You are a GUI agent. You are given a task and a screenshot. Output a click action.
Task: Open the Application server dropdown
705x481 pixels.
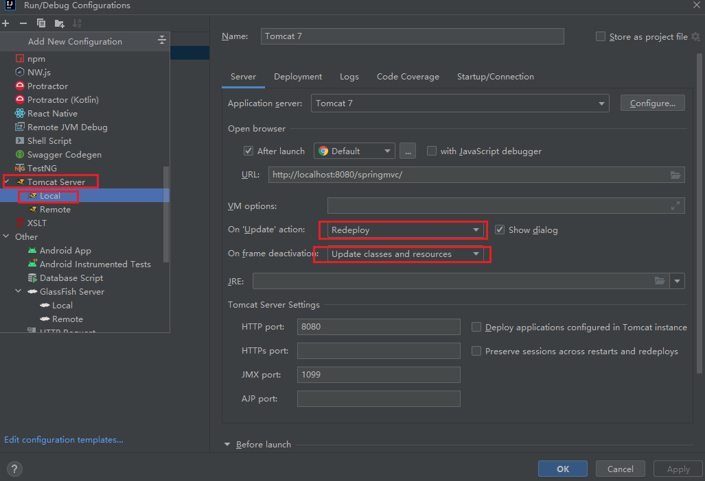(460, 103)
